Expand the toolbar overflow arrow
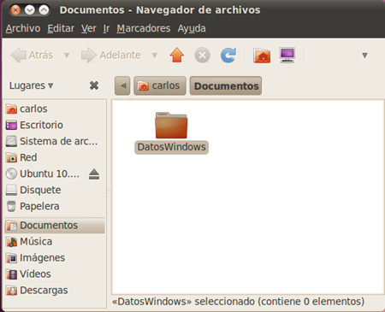The width and height of the screenshot is (385, 312). tap(364, 56)
